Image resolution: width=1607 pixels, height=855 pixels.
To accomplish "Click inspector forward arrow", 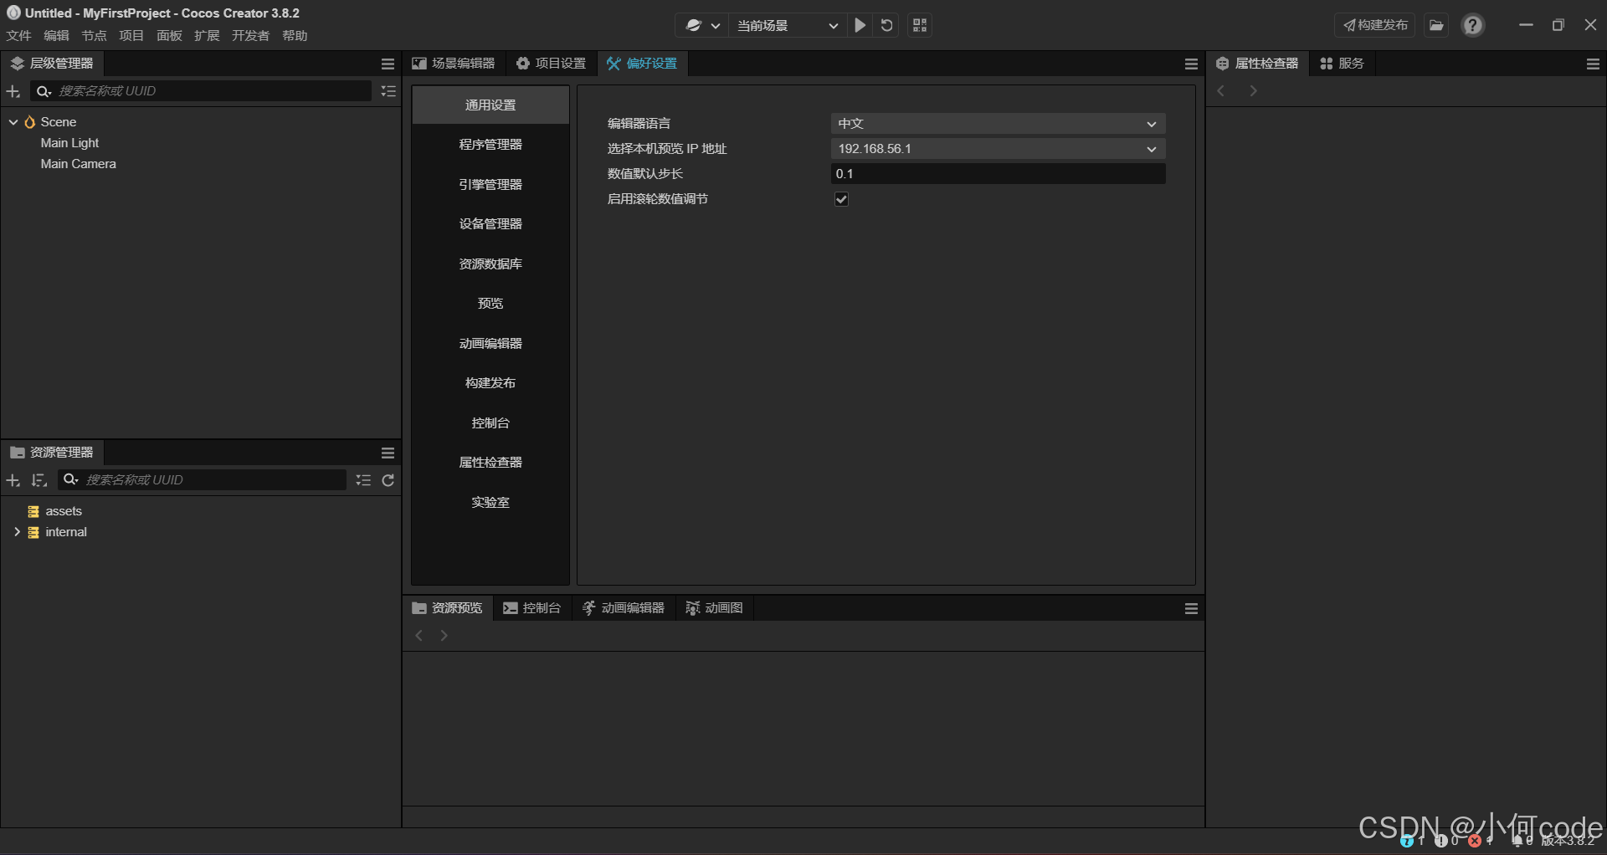I will 1253,91.
